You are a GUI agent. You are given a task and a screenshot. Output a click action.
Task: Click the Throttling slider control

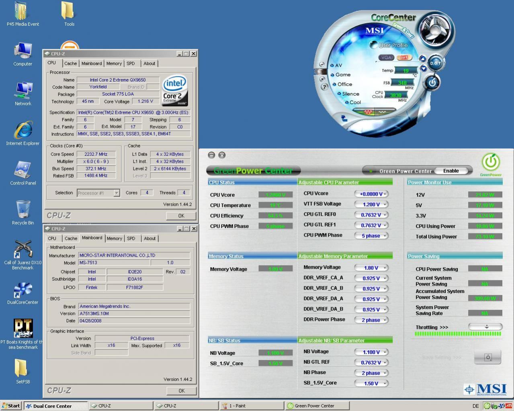(485, 327)
